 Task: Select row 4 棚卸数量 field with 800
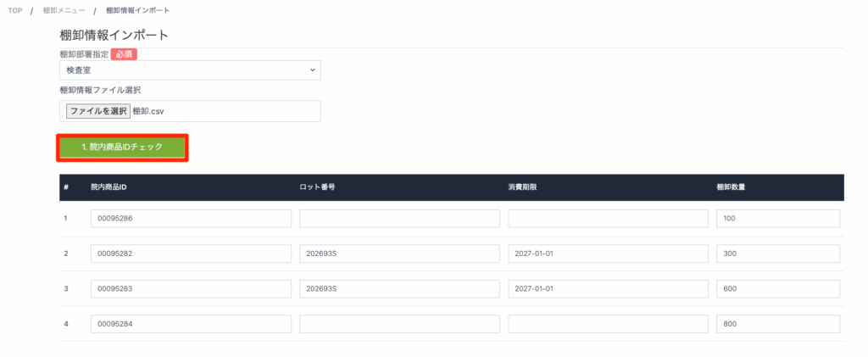coord(777,324)
